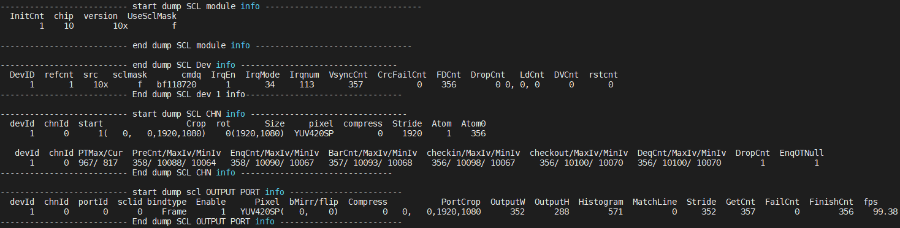Select the 'End dump SCL dev 1 info' line
This screenshot has height=228, width=900.
click(201, 94)
